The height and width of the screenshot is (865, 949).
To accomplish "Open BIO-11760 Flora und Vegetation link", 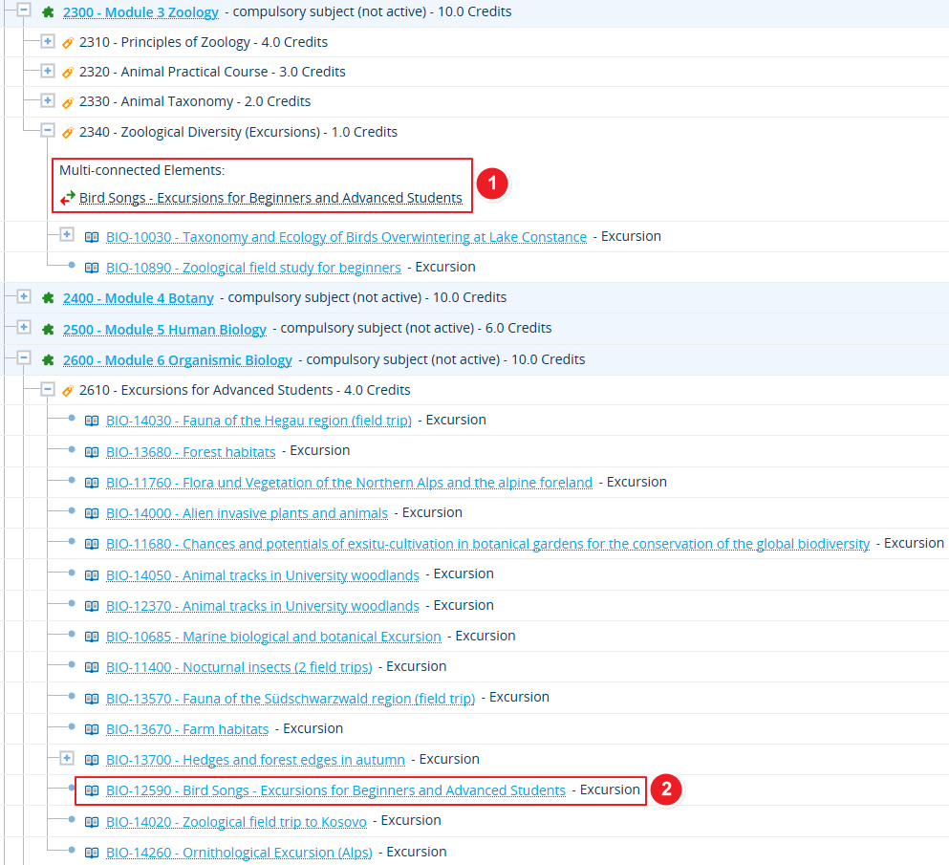I will tap(349, 483).
